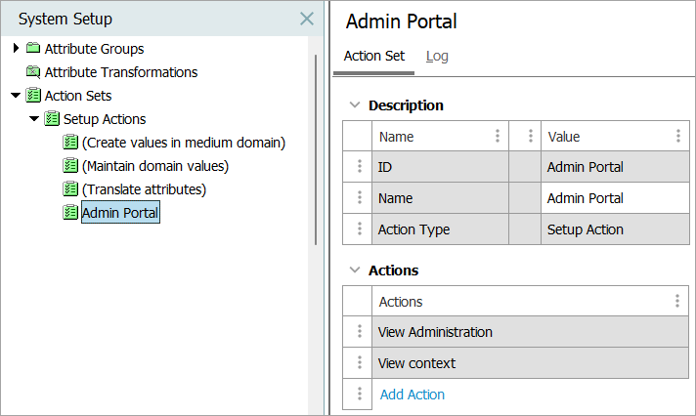Click the Attribute Groups folder icon

[33, 49]
